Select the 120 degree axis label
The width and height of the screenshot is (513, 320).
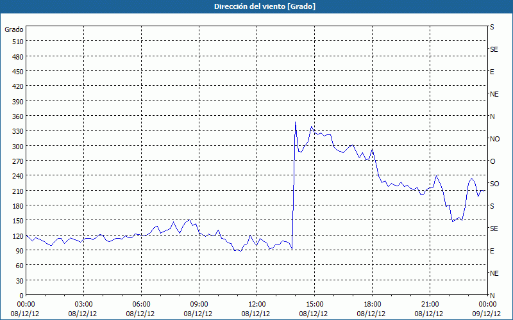point(18,236)
